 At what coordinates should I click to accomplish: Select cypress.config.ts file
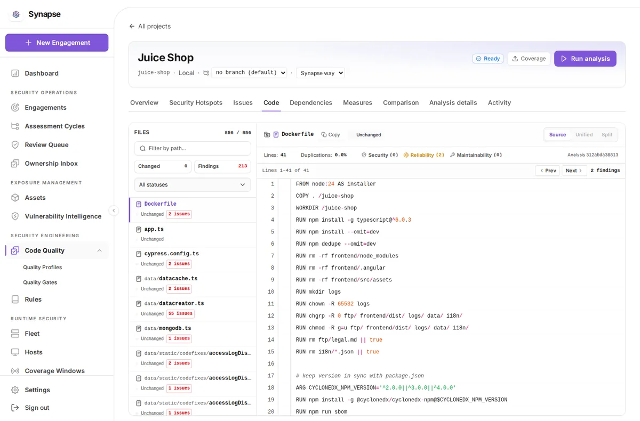[x=193, y=259]
